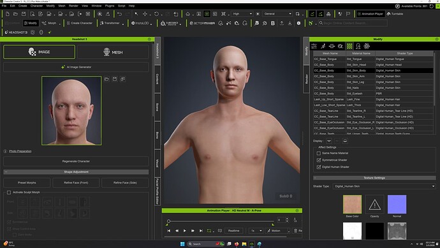The image size is (440, 248).
Task: Click Windows Start button on taskbar
Action: pos(182,244)
